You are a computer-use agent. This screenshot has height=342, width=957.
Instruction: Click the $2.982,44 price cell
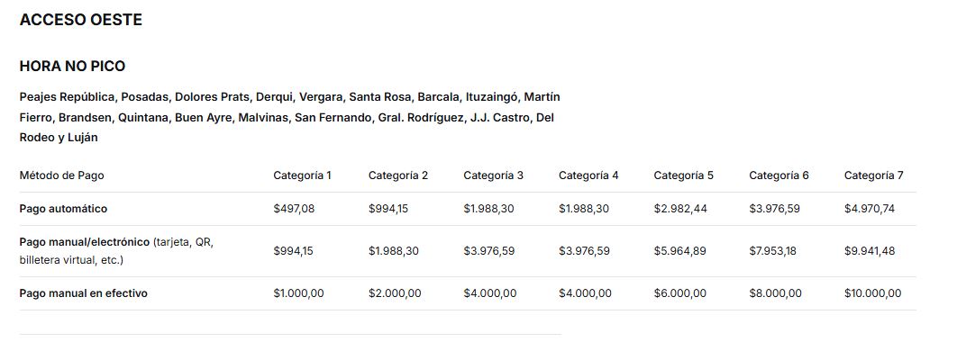coord(680,209)
